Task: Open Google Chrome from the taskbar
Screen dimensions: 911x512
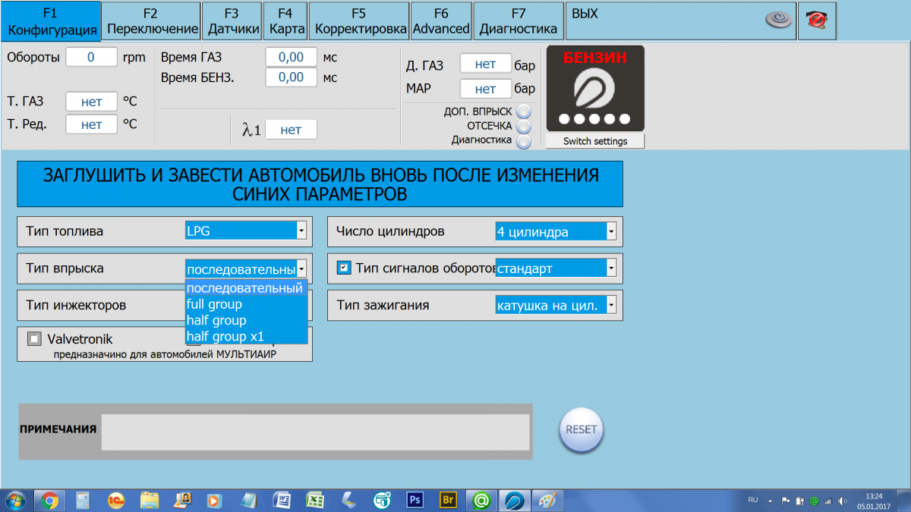Action: [x=50, y=500]
